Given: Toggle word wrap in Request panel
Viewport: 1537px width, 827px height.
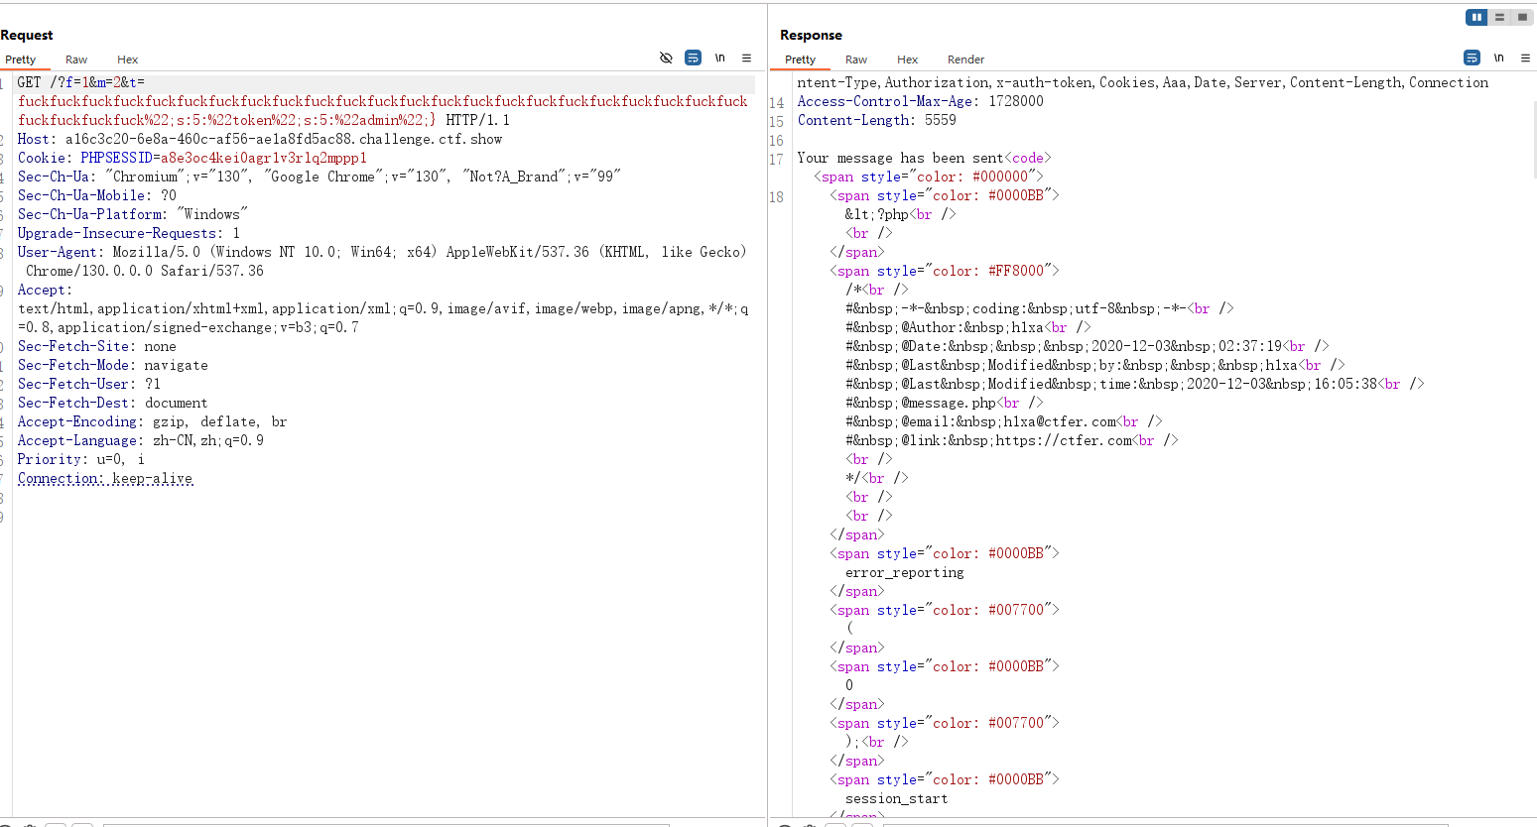Looking at the screenshot, I should tap(693, 58).
